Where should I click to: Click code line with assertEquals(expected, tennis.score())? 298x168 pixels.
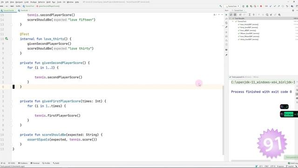pos(62,140)
